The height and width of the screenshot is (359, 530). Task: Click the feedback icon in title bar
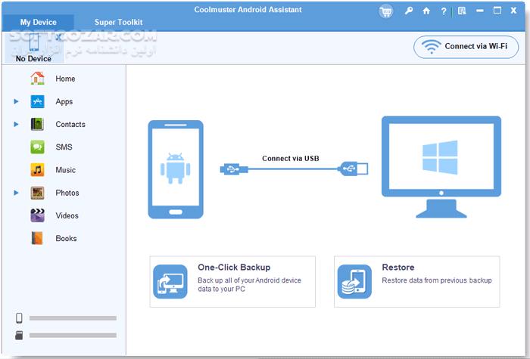click(x=462, y=11)
